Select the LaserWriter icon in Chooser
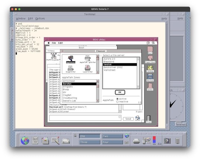 point(88,69)
